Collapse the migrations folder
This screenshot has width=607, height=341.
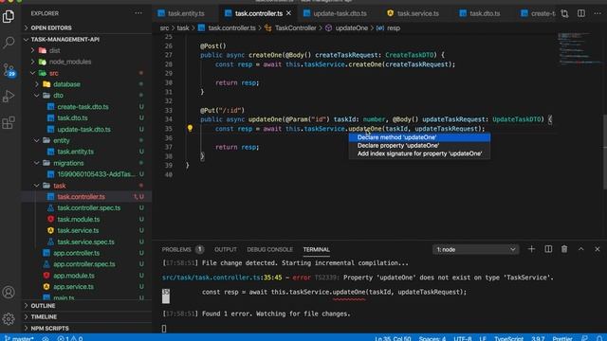(x=68, y=163)
